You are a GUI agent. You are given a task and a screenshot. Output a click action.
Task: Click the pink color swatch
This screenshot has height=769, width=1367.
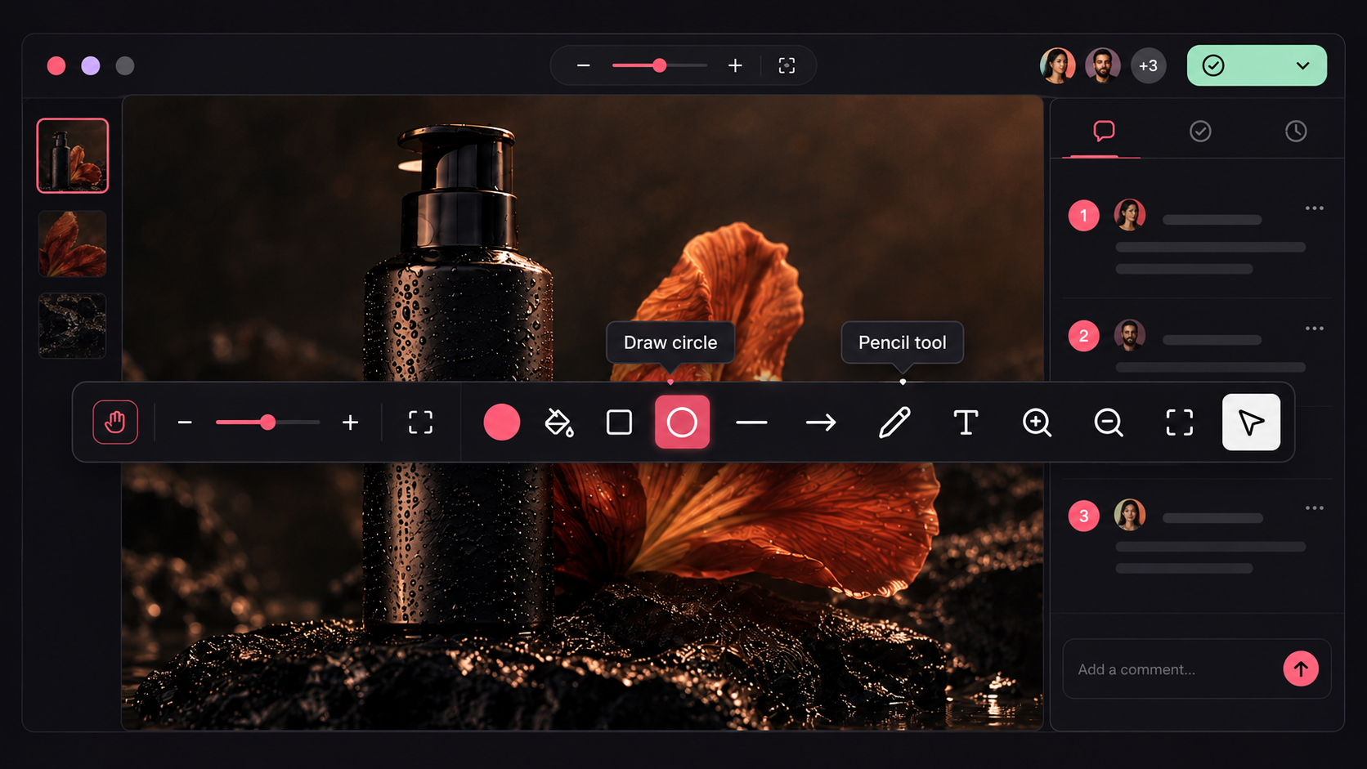point(502,423)
